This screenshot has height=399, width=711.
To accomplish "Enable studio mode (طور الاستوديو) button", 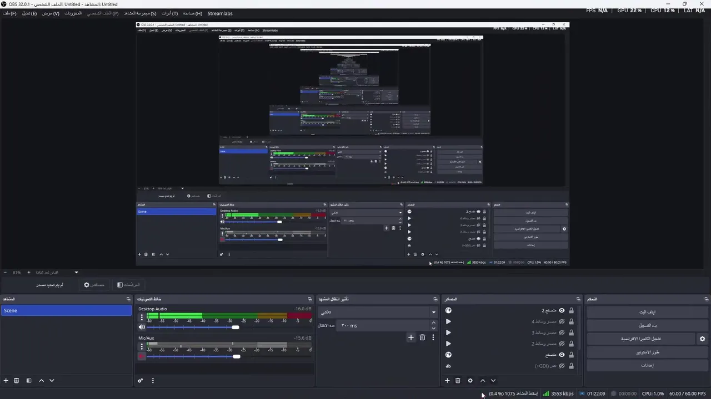I will coord(647,352).
